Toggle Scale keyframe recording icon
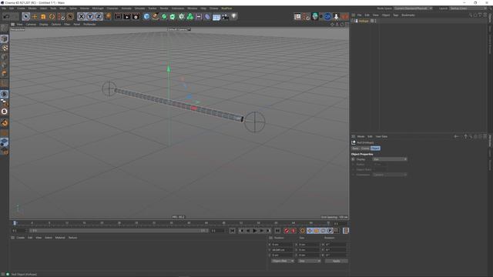 tap(317, 231)
